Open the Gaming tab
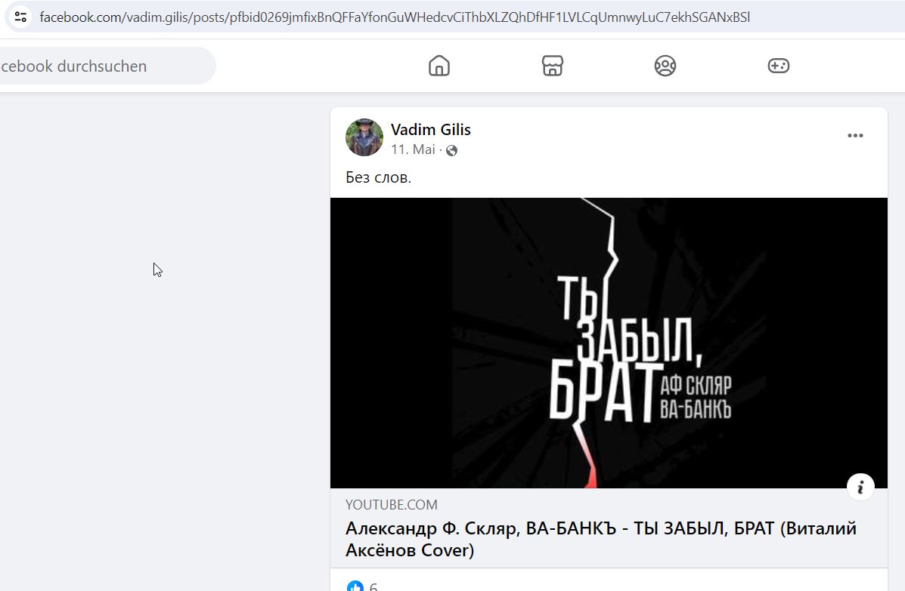905x591 pixels. point(779,66)
